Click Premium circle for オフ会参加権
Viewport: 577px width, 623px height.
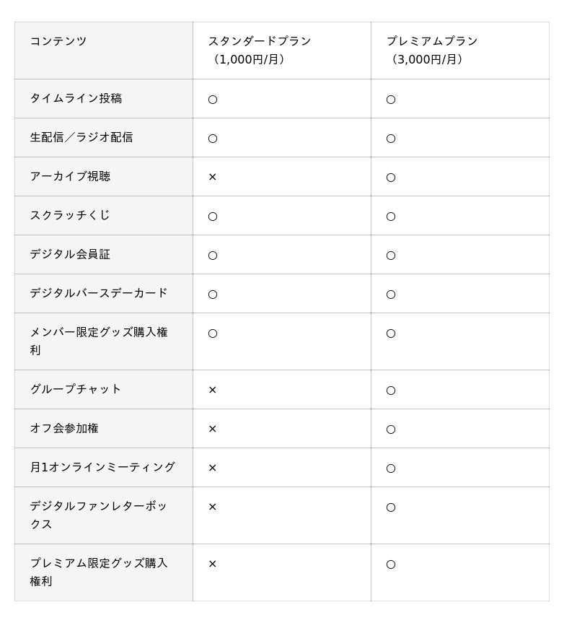pos(391,430)
